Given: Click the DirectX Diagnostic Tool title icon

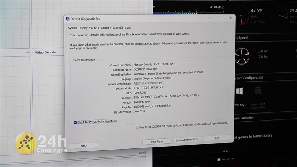Looking at the screenshot, I should click(x=68, y=19).
